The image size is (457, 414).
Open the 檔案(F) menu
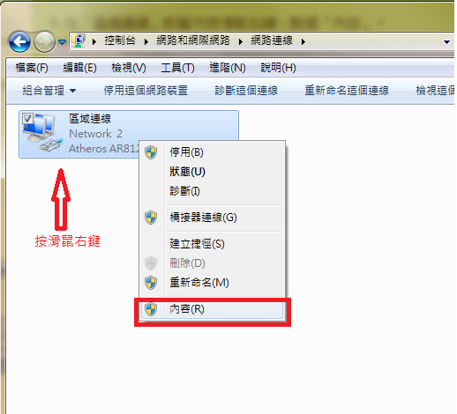click(x=32, y=68)
